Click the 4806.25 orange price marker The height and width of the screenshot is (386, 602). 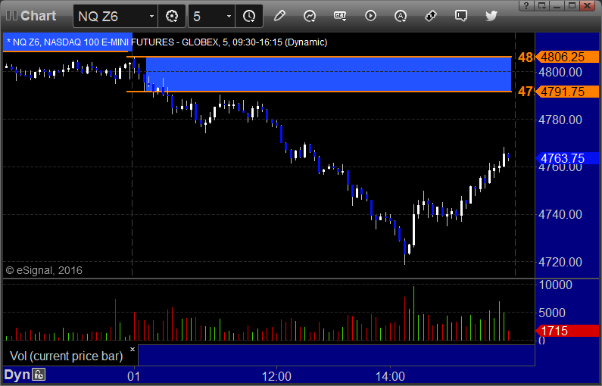tap(567, 57)
